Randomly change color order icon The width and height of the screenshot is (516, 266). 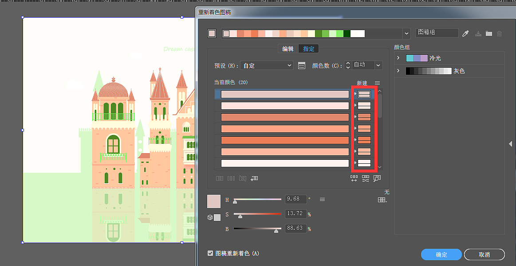[354, 178]
